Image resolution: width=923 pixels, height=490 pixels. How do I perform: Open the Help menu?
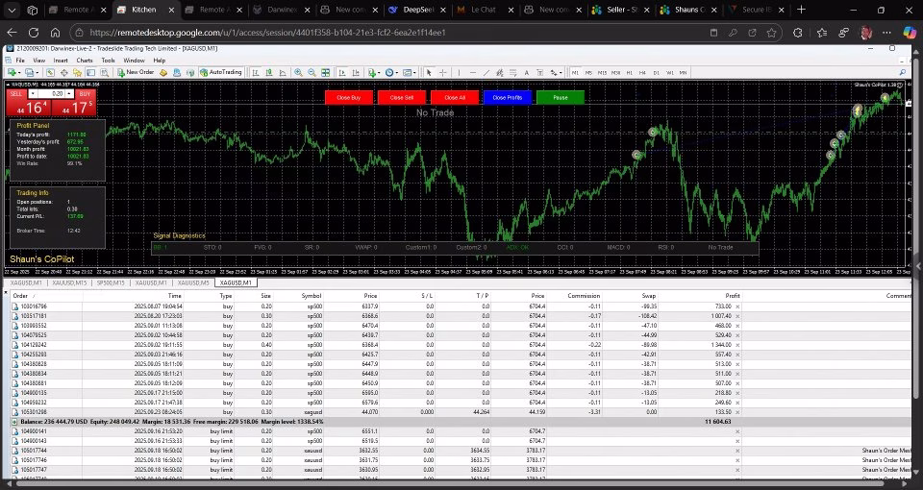[159, 60]
